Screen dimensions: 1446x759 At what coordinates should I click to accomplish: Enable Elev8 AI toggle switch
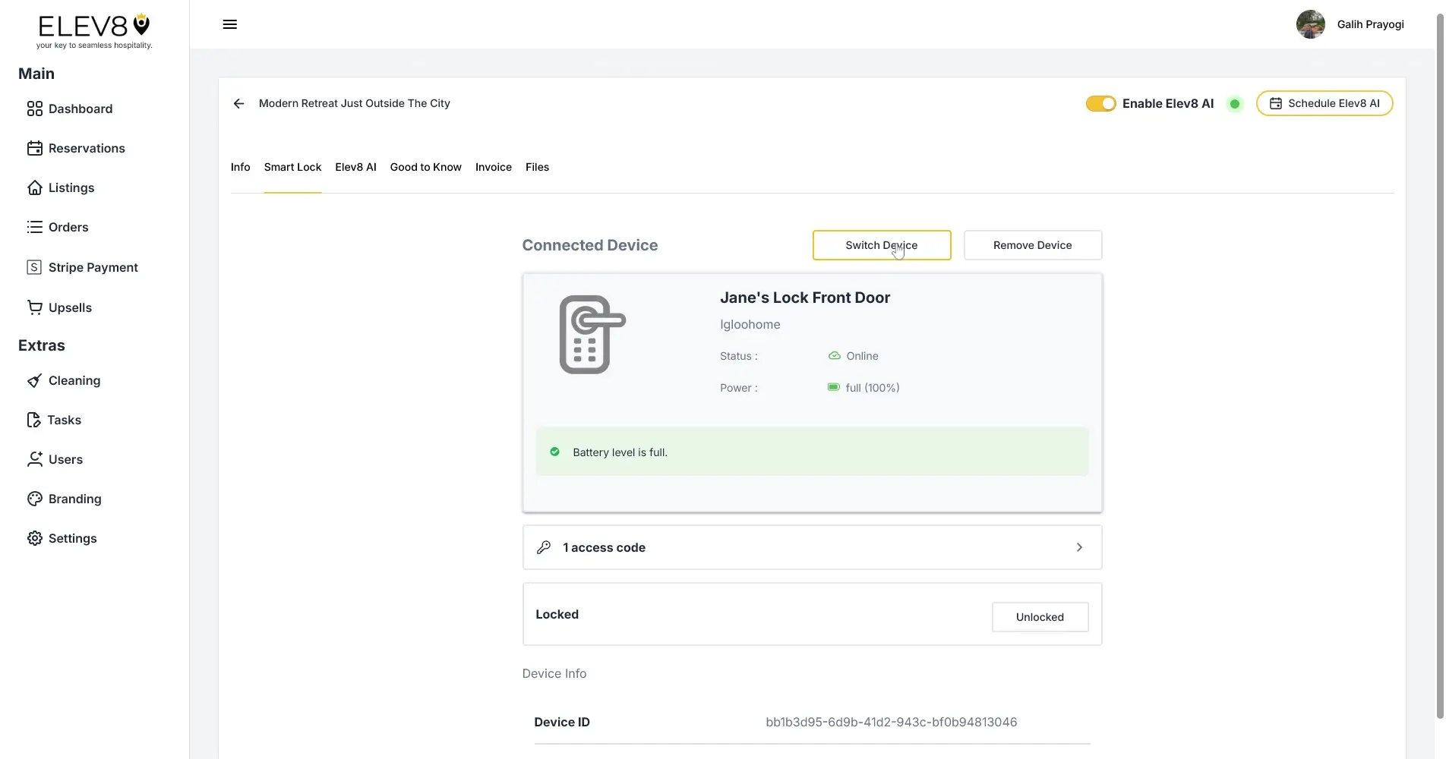pos(1100,103)
